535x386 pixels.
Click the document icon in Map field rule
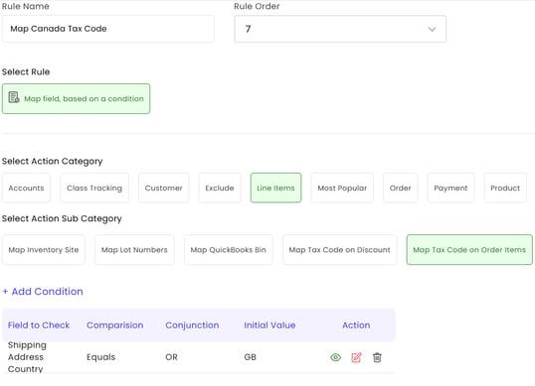coord(14,97)
